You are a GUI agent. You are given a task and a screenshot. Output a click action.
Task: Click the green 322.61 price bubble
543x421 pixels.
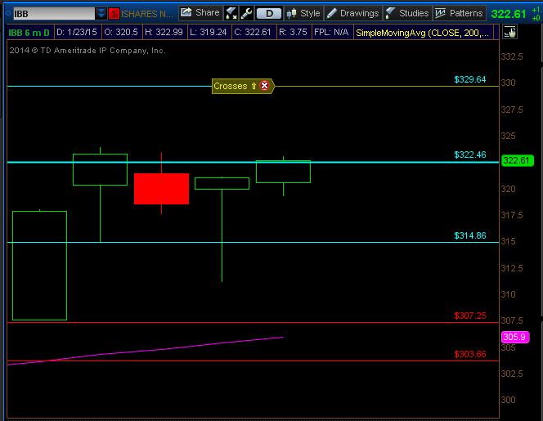click(518, 160)
